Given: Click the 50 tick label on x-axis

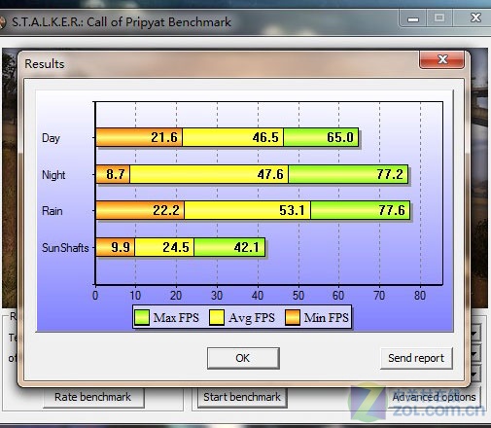Looking at the screenshot, I should pos(298,296).
